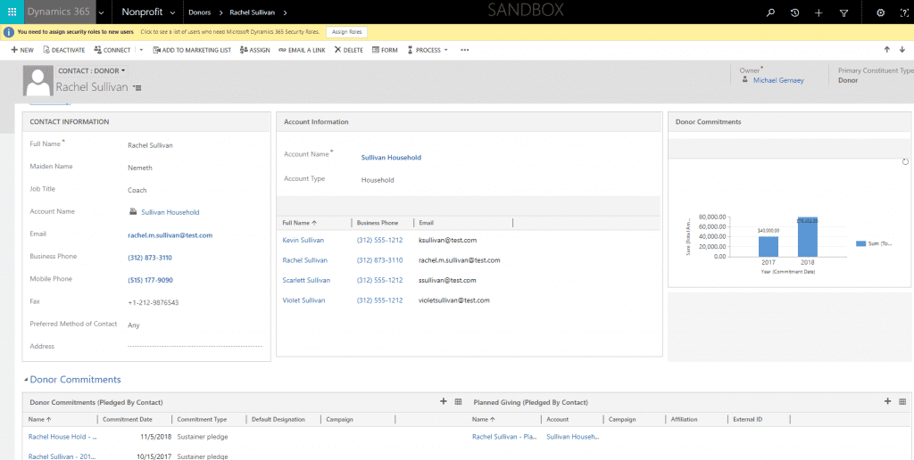Viewport: 914px width, 460px height.
Task: Open the menu icon beside Rachel Sullivan
Action: point(137,88)
